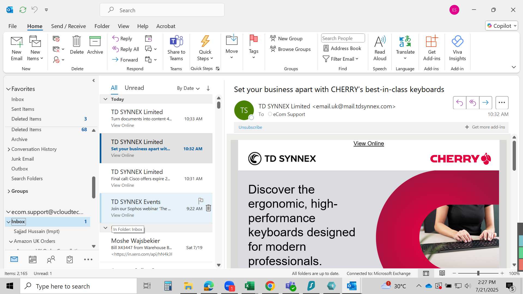Image resolution: width=523 pixels, height=294 pixels.
Task: Focus the Search People field
Action: [x=343, y=38]
